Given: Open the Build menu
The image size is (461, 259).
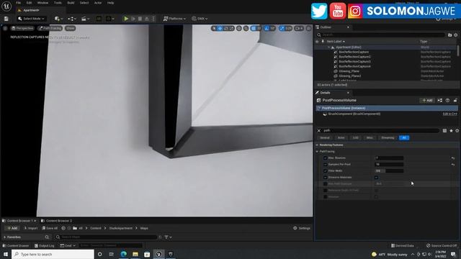Looking at the screenshot, I should 71,3.
